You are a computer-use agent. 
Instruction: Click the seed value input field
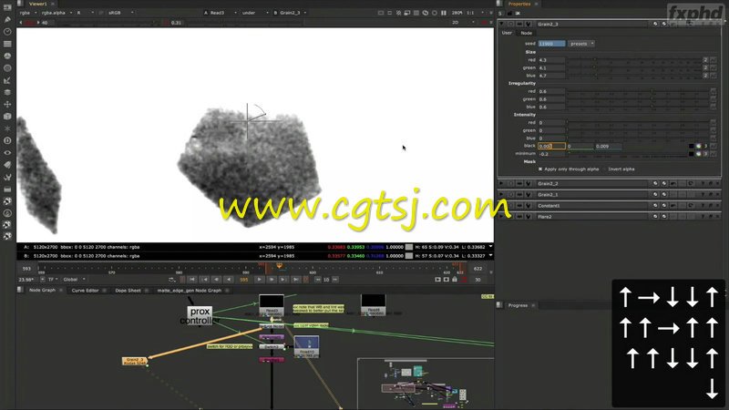[x=552, y=44]
